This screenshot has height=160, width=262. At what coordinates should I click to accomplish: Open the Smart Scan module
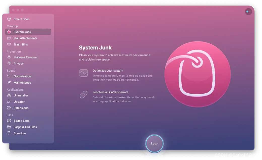28,19
